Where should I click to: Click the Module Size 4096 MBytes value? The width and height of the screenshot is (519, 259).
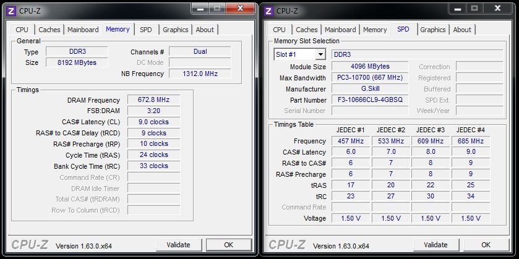[x=370, y=67]
